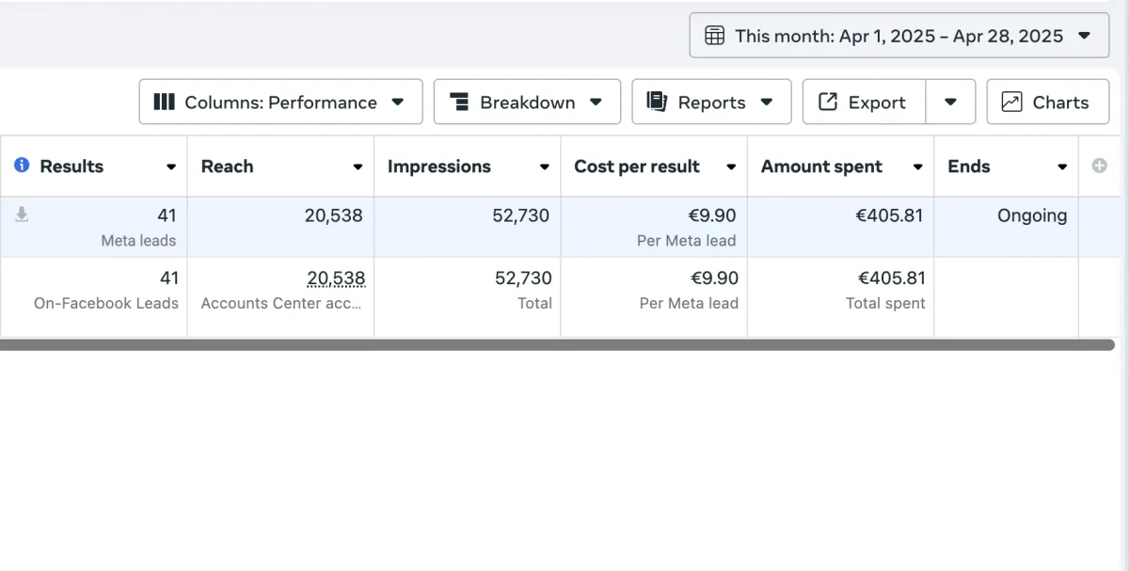Click the Columns bars icon

click(x=164, y=102)
